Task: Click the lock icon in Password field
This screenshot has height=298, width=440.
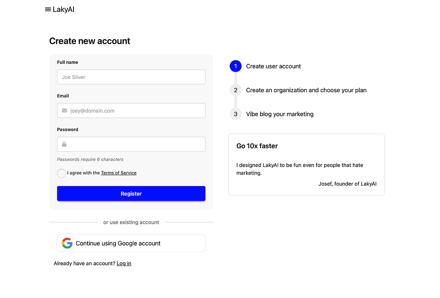Action: coord(64,144)
